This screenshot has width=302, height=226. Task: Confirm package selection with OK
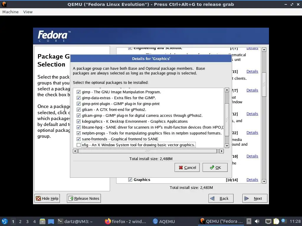pos(215,167)
